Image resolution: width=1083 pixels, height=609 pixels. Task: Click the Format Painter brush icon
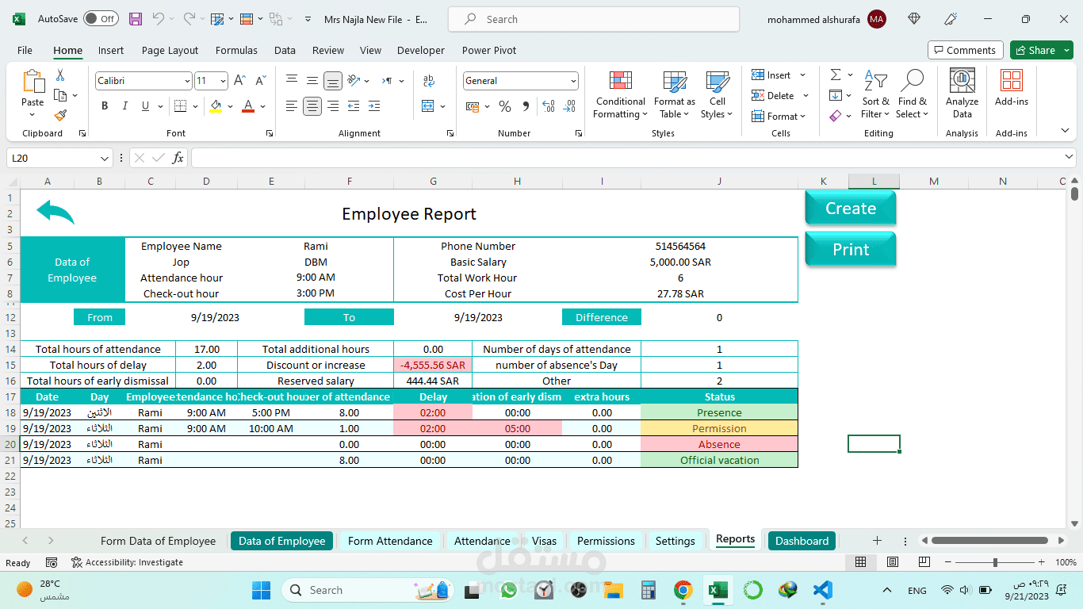coord(61,115)
